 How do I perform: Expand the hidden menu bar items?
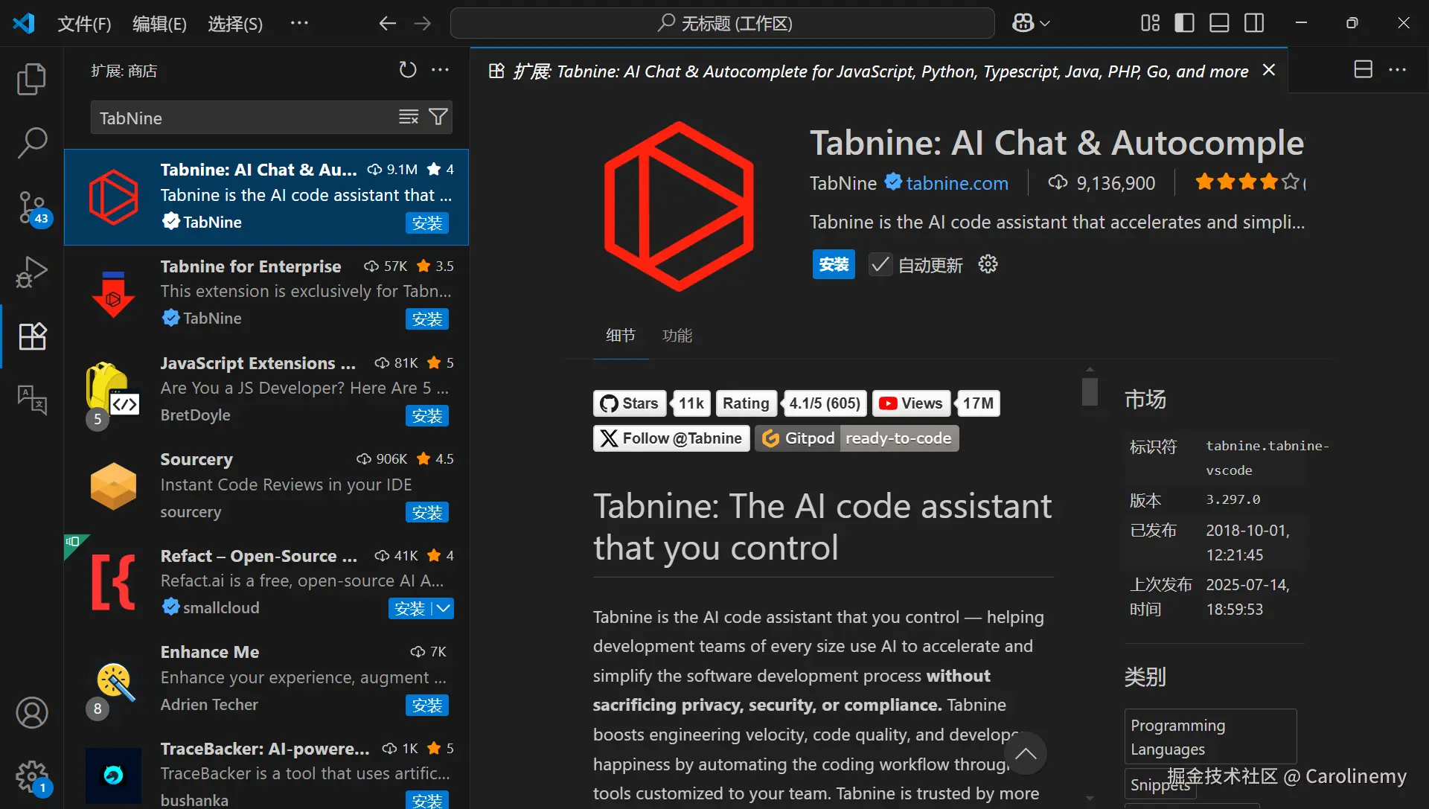click(299, 23)
